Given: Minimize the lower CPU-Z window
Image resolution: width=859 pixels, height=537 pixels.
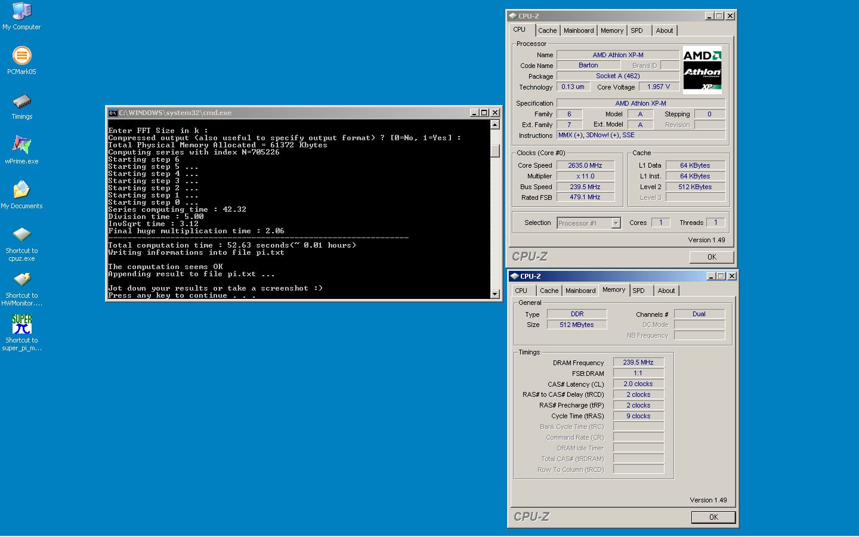Looking at the screenshot, I should 710,276.
